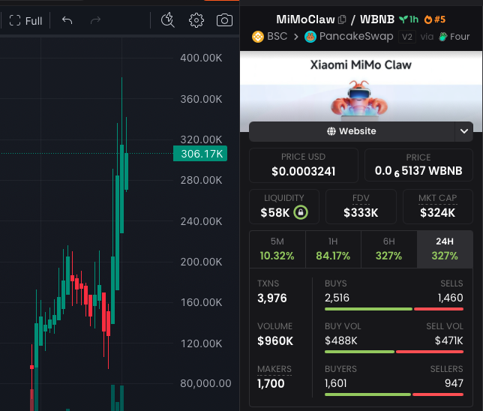This screenshot has width=483, height=411.
Task: Click the 400.00K price axis label
Action: pyautogui.click(x=201, y=58)
